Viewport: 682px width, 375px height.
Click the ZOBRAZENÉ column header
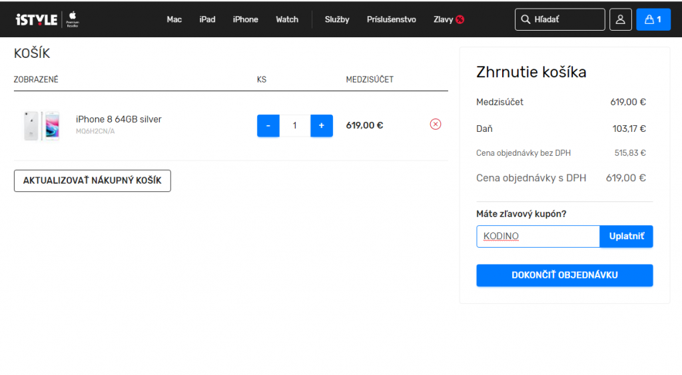tap(36, 80)
